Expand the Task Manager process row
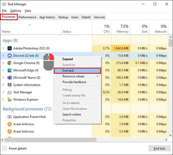 pyautogui.click(x=3, y=92)
